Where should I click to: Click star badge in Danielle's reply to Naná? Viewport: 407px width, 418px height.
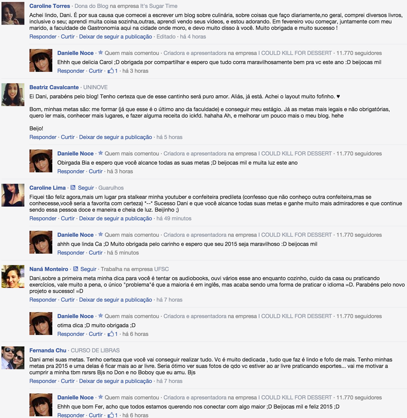[x=100, y=315]
